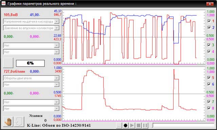Screen dimensions: 217x130
Task: Click the exit door icon button
Action: (x=19, y=122)
